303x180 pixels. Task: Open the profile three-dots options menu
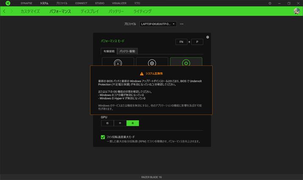(182, 24)
